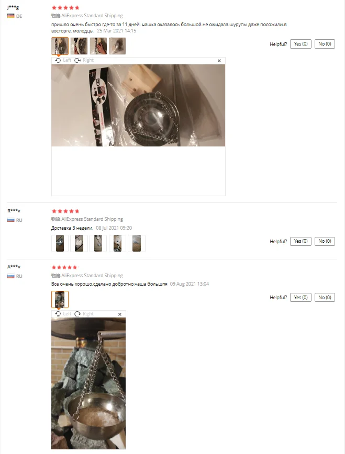Open first thumbnail in R***v's review
This screenshot has width=345, height=454.
(x=60, y=243)
